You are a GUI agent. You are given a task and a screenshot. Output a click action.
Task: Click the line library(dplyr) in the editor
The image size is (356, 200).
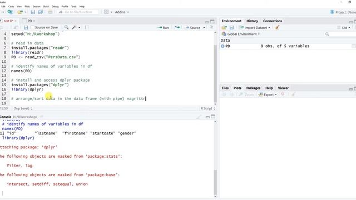click(27, 89)
